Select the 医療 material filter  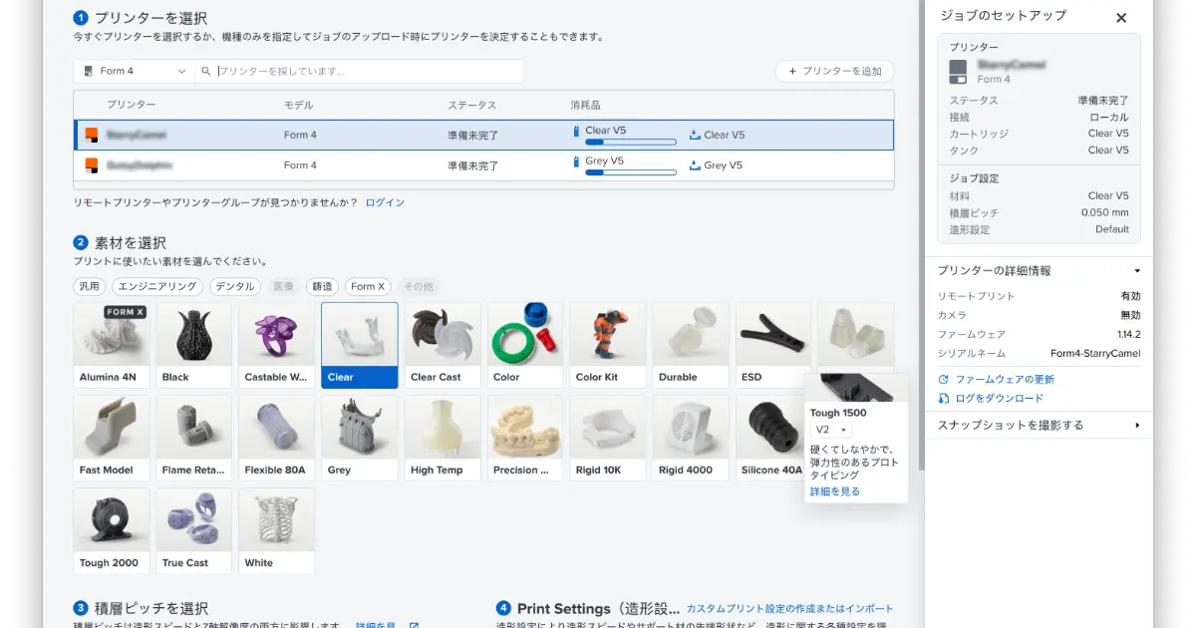tap(283, 286)
